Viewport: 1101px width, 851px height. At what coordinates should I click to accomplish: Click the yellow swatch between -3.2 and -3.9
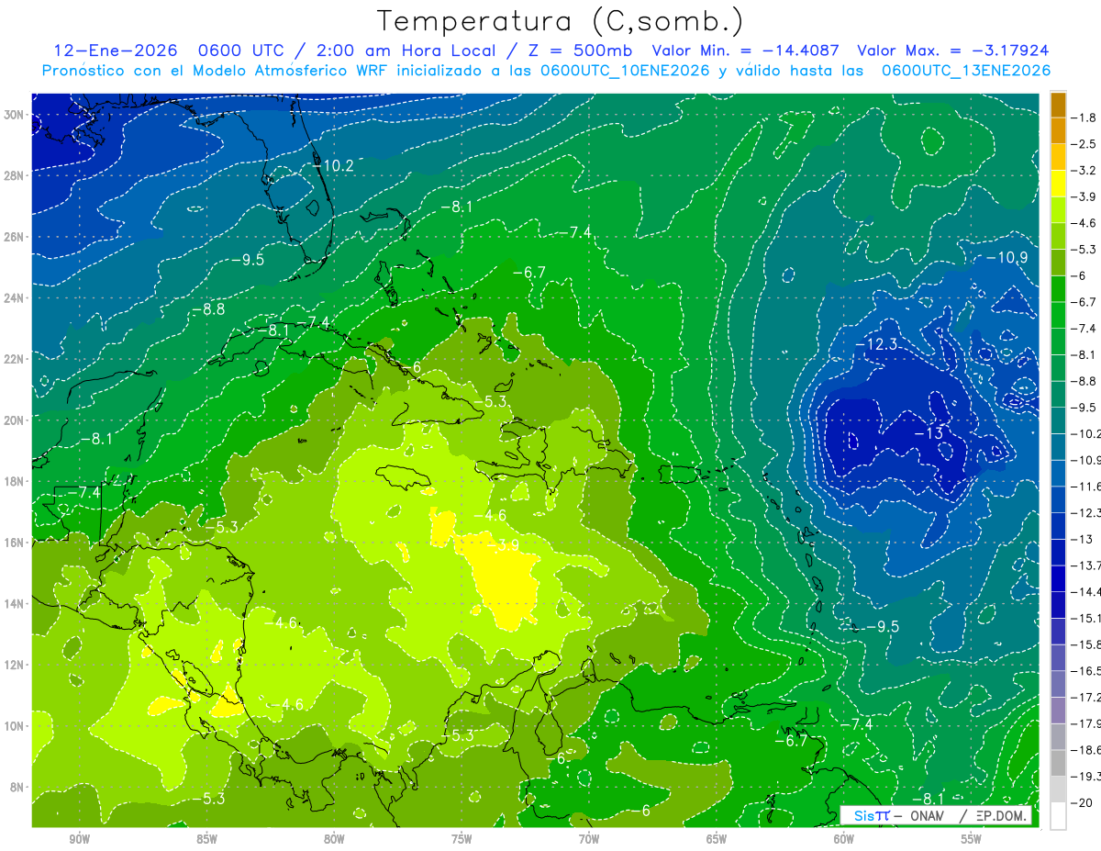pyautogui.click(x=1058, y=184)
